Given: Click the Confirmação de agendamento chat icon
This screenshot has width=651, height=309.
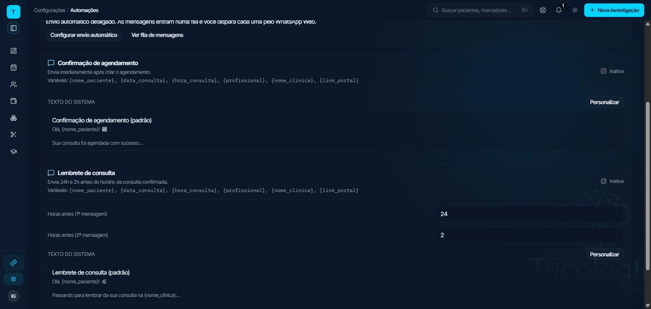Looking at the screenshot, I should pos(51,63).
